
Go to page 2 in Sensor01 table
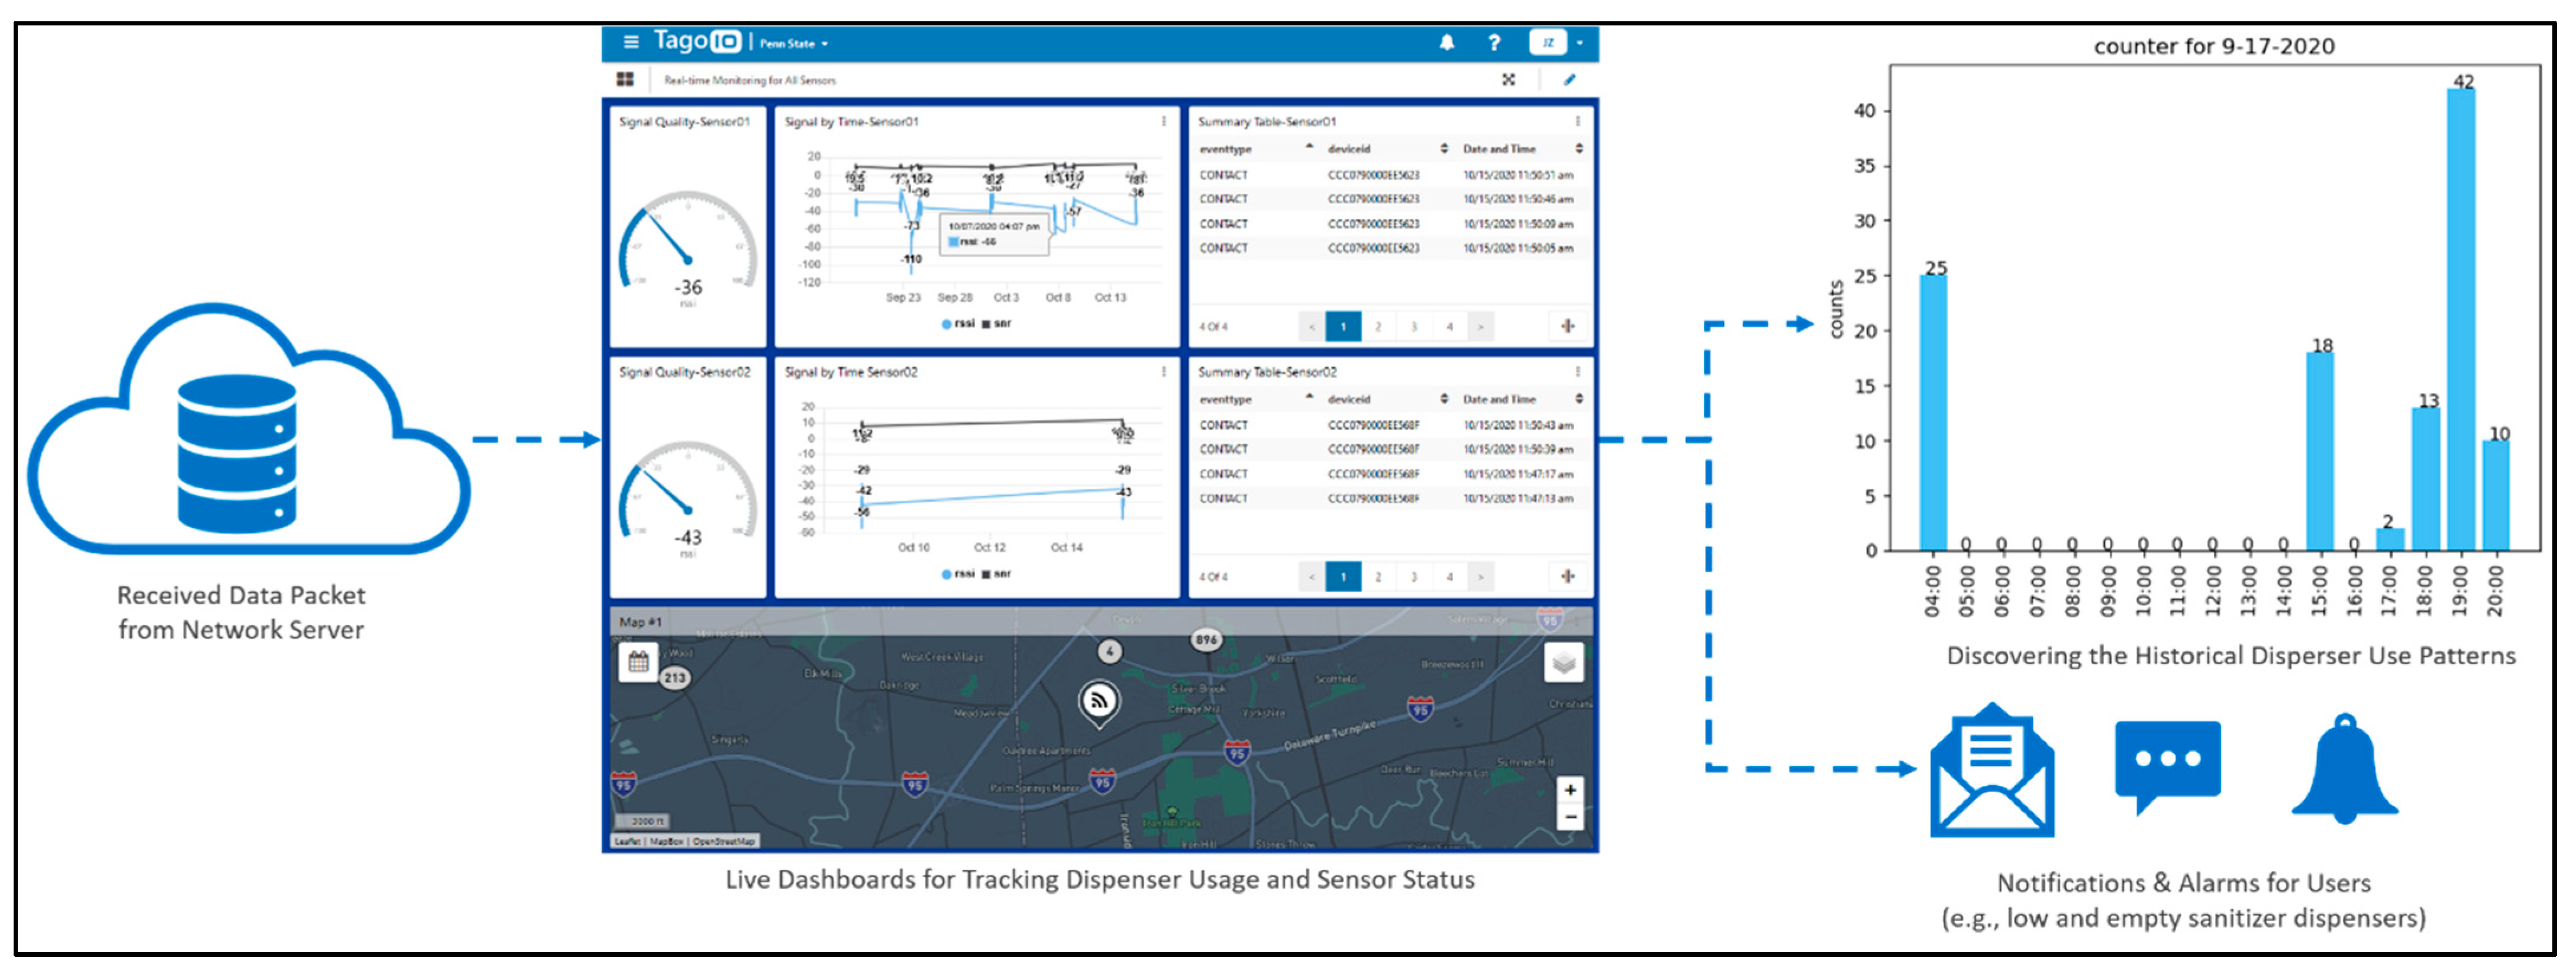pyautogui.click(x=1378, y=327)
